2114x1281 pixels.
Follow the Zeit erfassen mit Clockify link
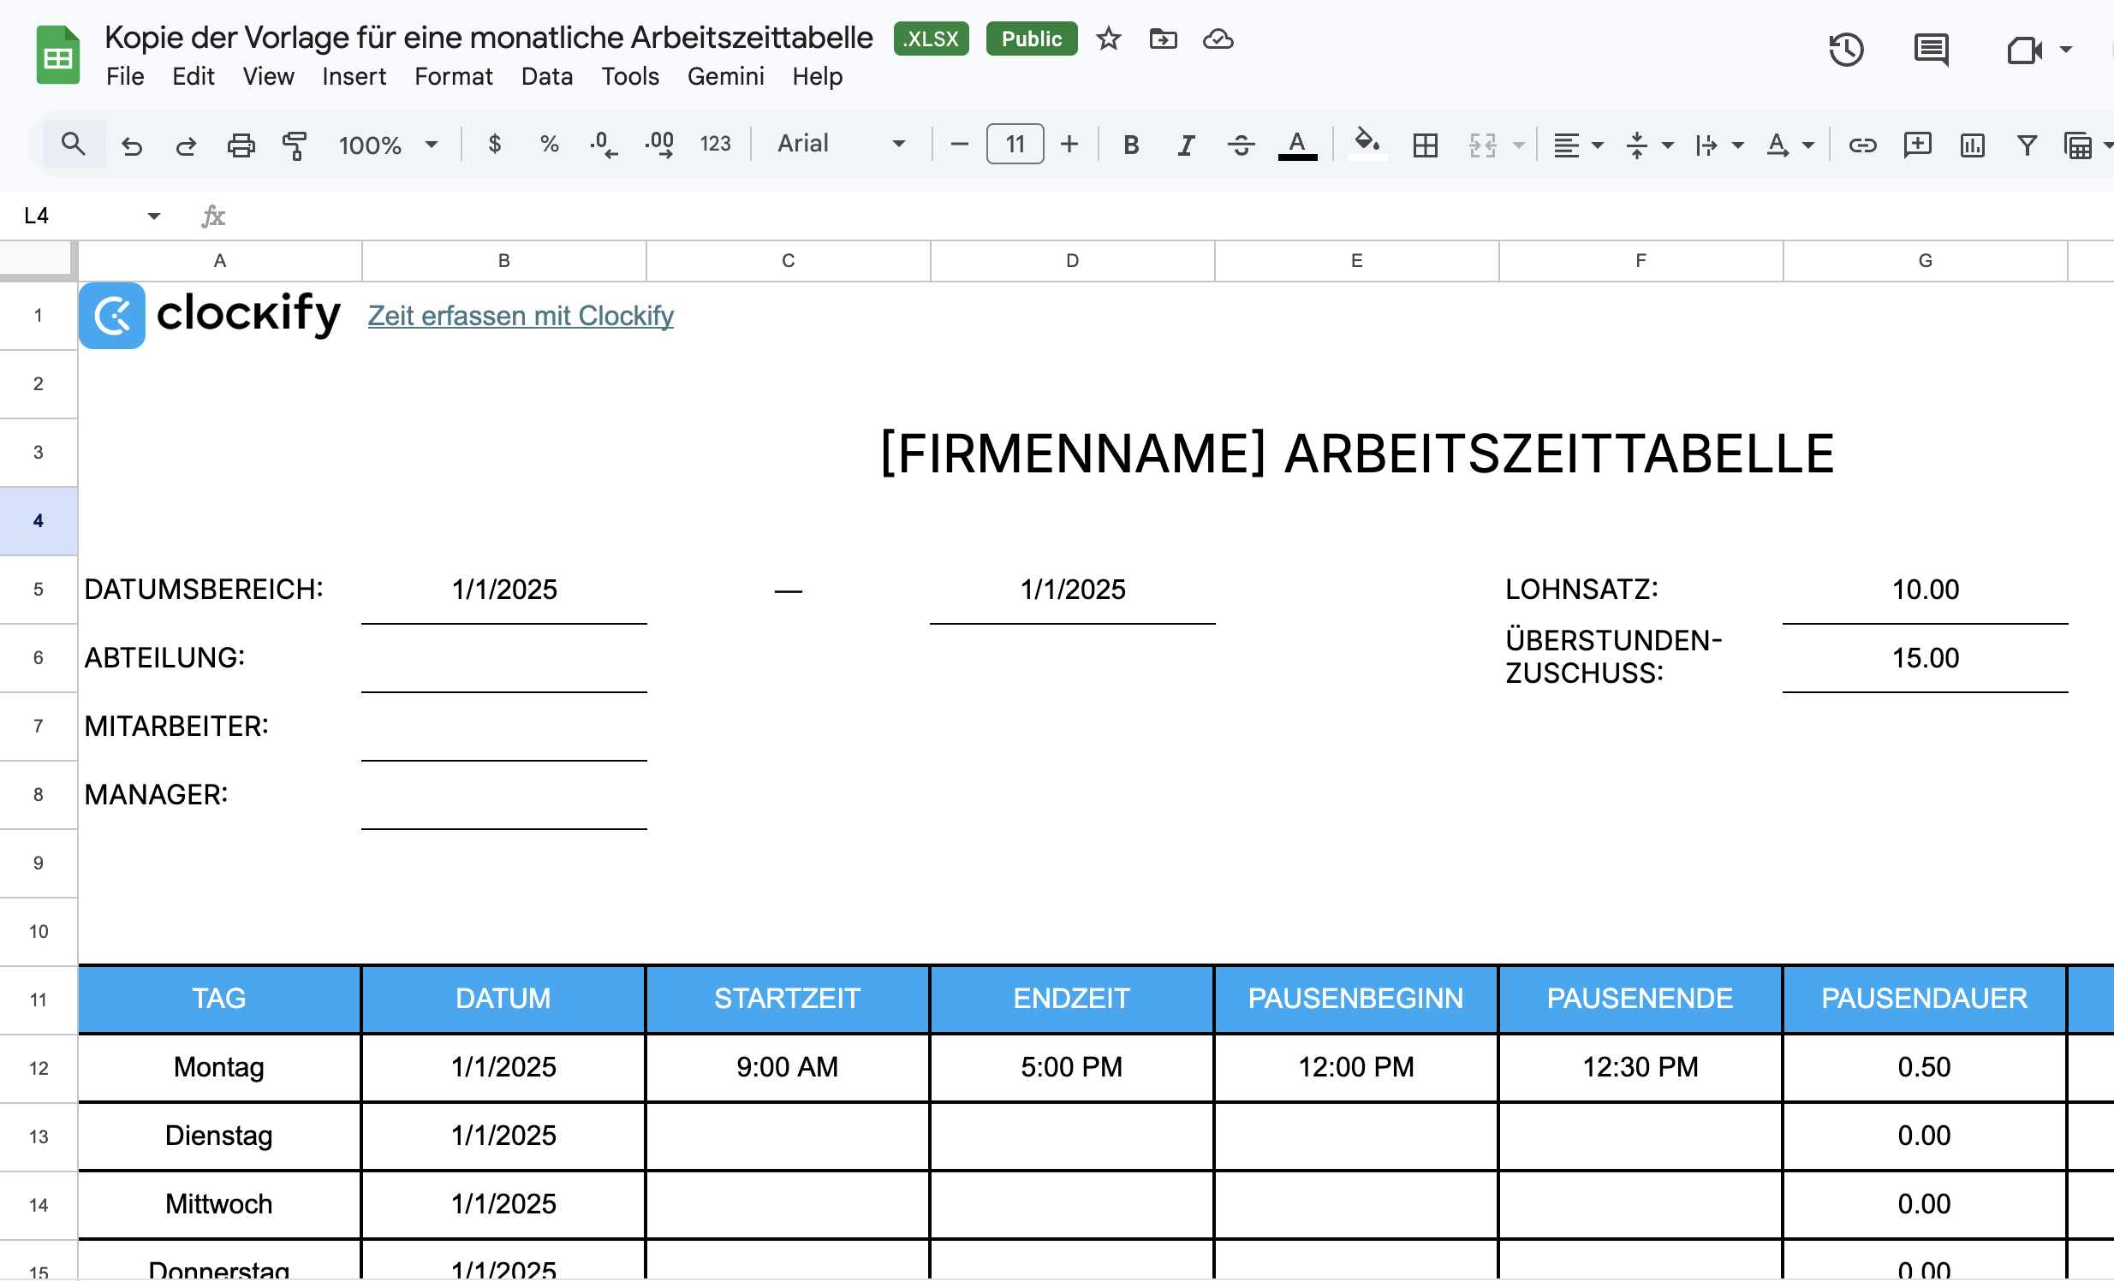(x=520, y=316)
